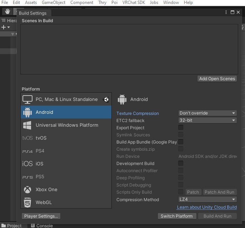Toggle the Script Debugging checkbox
This screenshot has width=245, height=228.
click(181, 185)
